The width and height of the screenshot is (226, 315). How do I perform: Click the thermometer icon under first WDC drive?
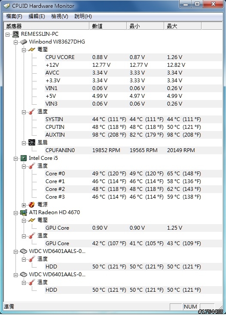coord(32,259)
